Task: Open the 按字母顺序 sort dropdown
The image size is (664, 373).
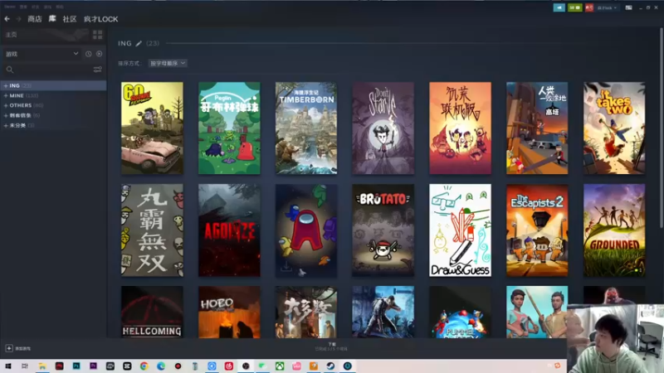Action: pyautogui.click(x=168, y=63)
